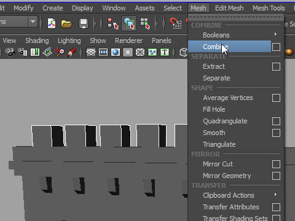The width and height of the screenshot is (295, 221).
Task: Open the panel Show menu
Action: tap(98, 41)
